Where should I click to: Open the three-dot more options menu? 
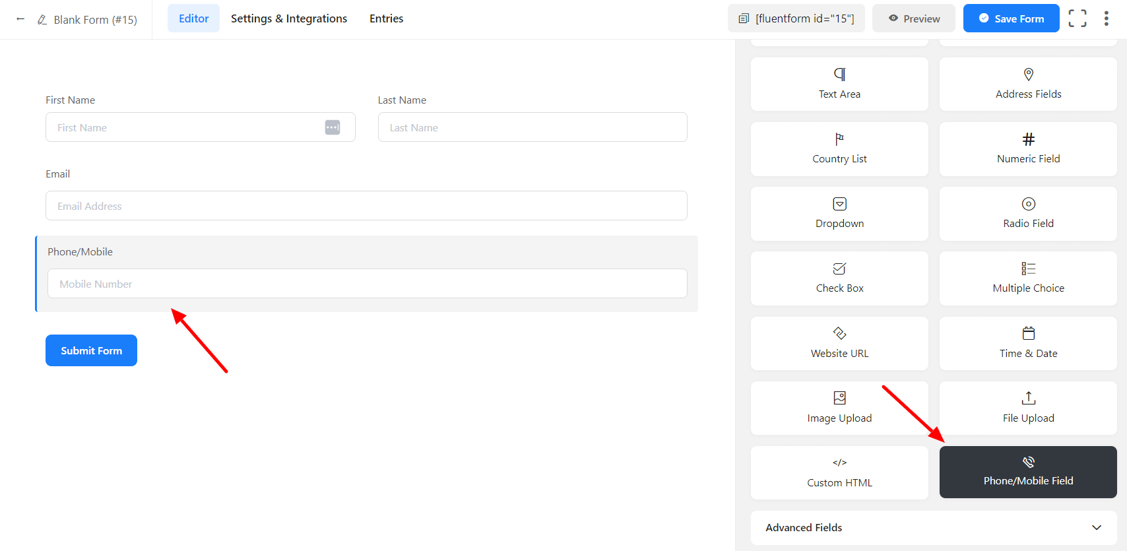pos(1106,18)
